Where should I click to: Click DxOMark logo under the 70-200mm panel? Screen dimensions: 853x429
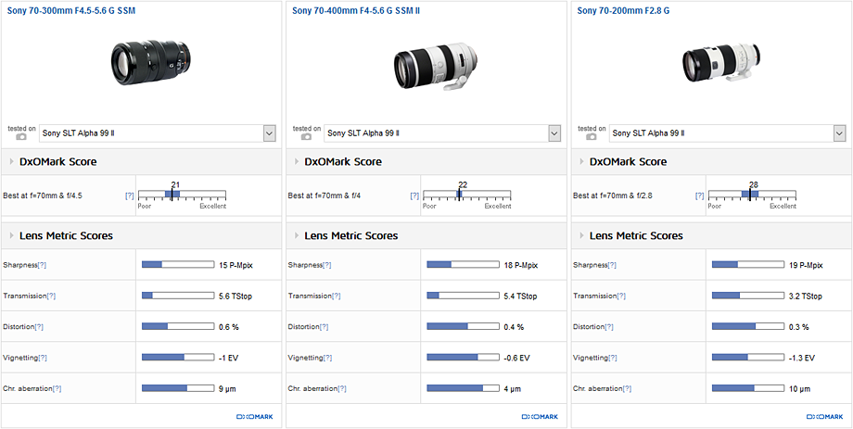(824, 417)
